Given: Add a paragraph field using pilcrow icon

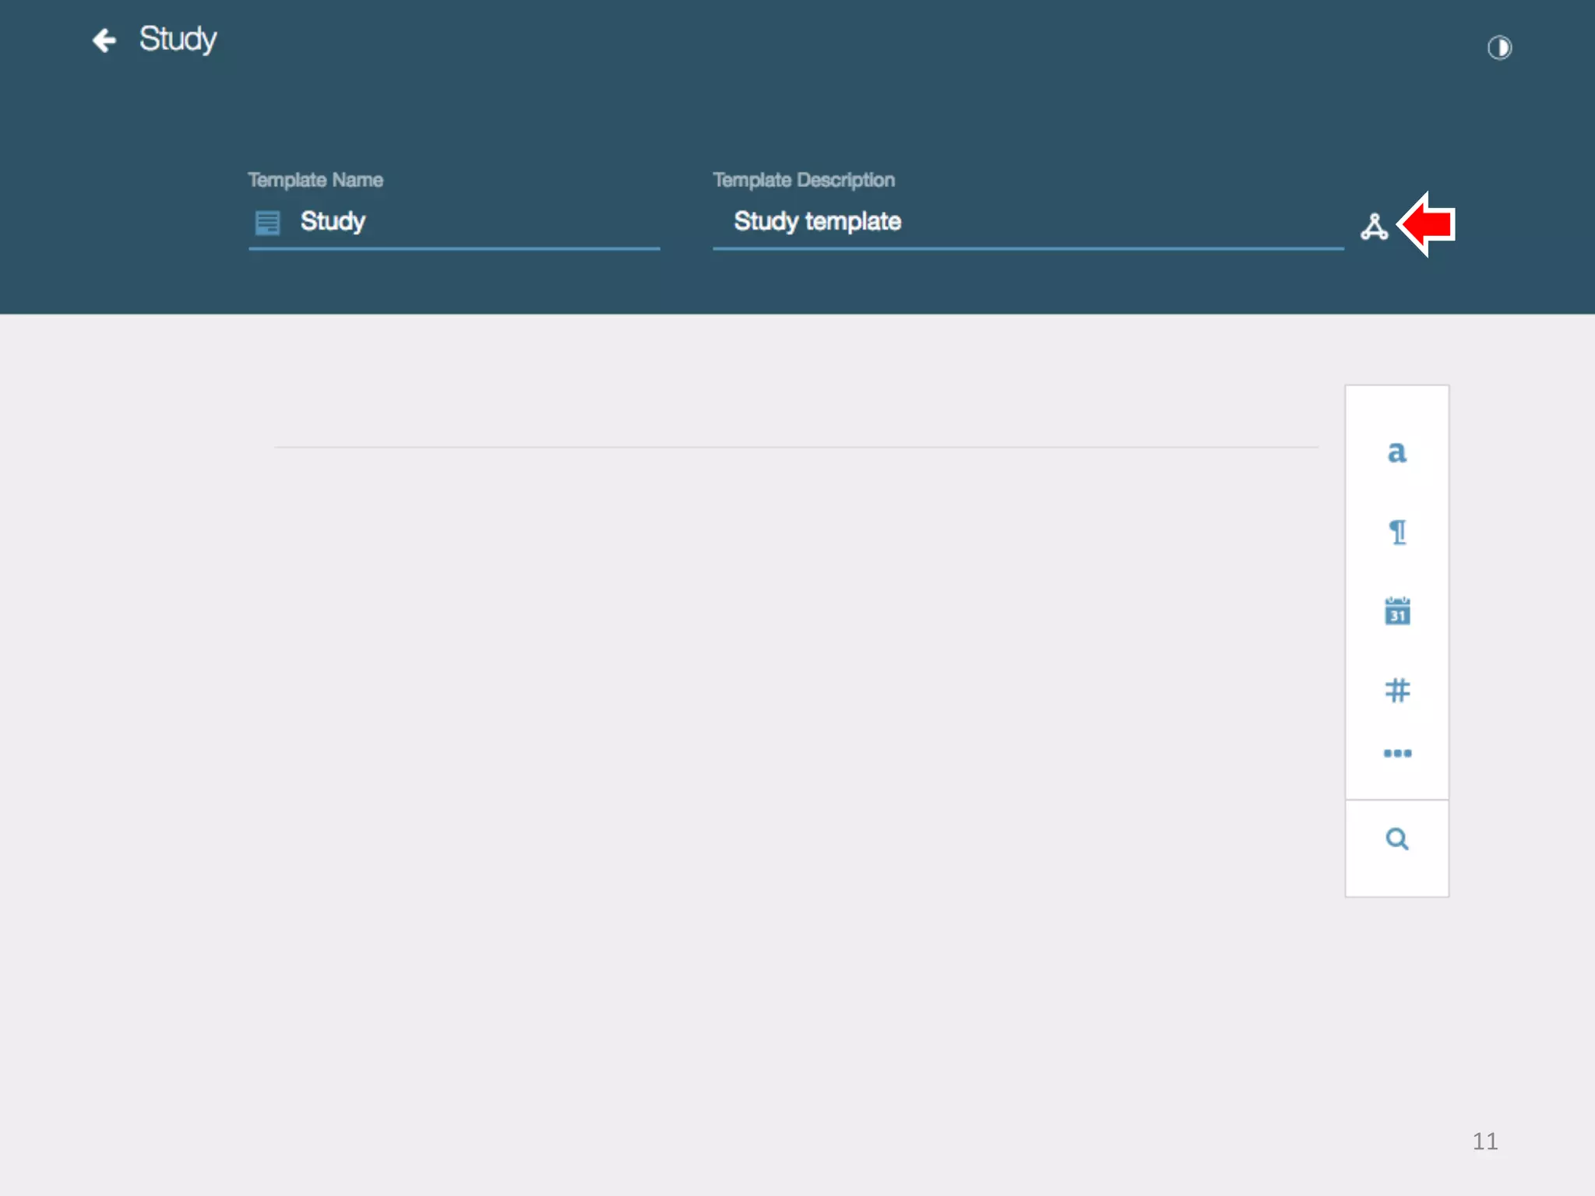Looking at the screenshot, I should point(1397,533).
